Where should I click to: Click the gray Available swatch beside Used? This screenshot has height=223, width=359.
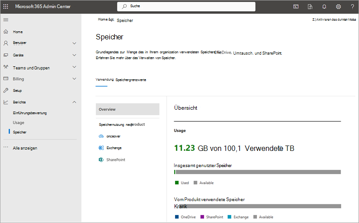coord(195,183)
